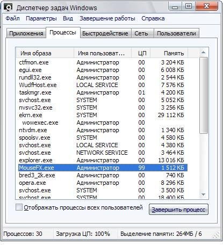Open the Завершение работы menu
This screenshot has width=223, height=245.
coord(107,18)
